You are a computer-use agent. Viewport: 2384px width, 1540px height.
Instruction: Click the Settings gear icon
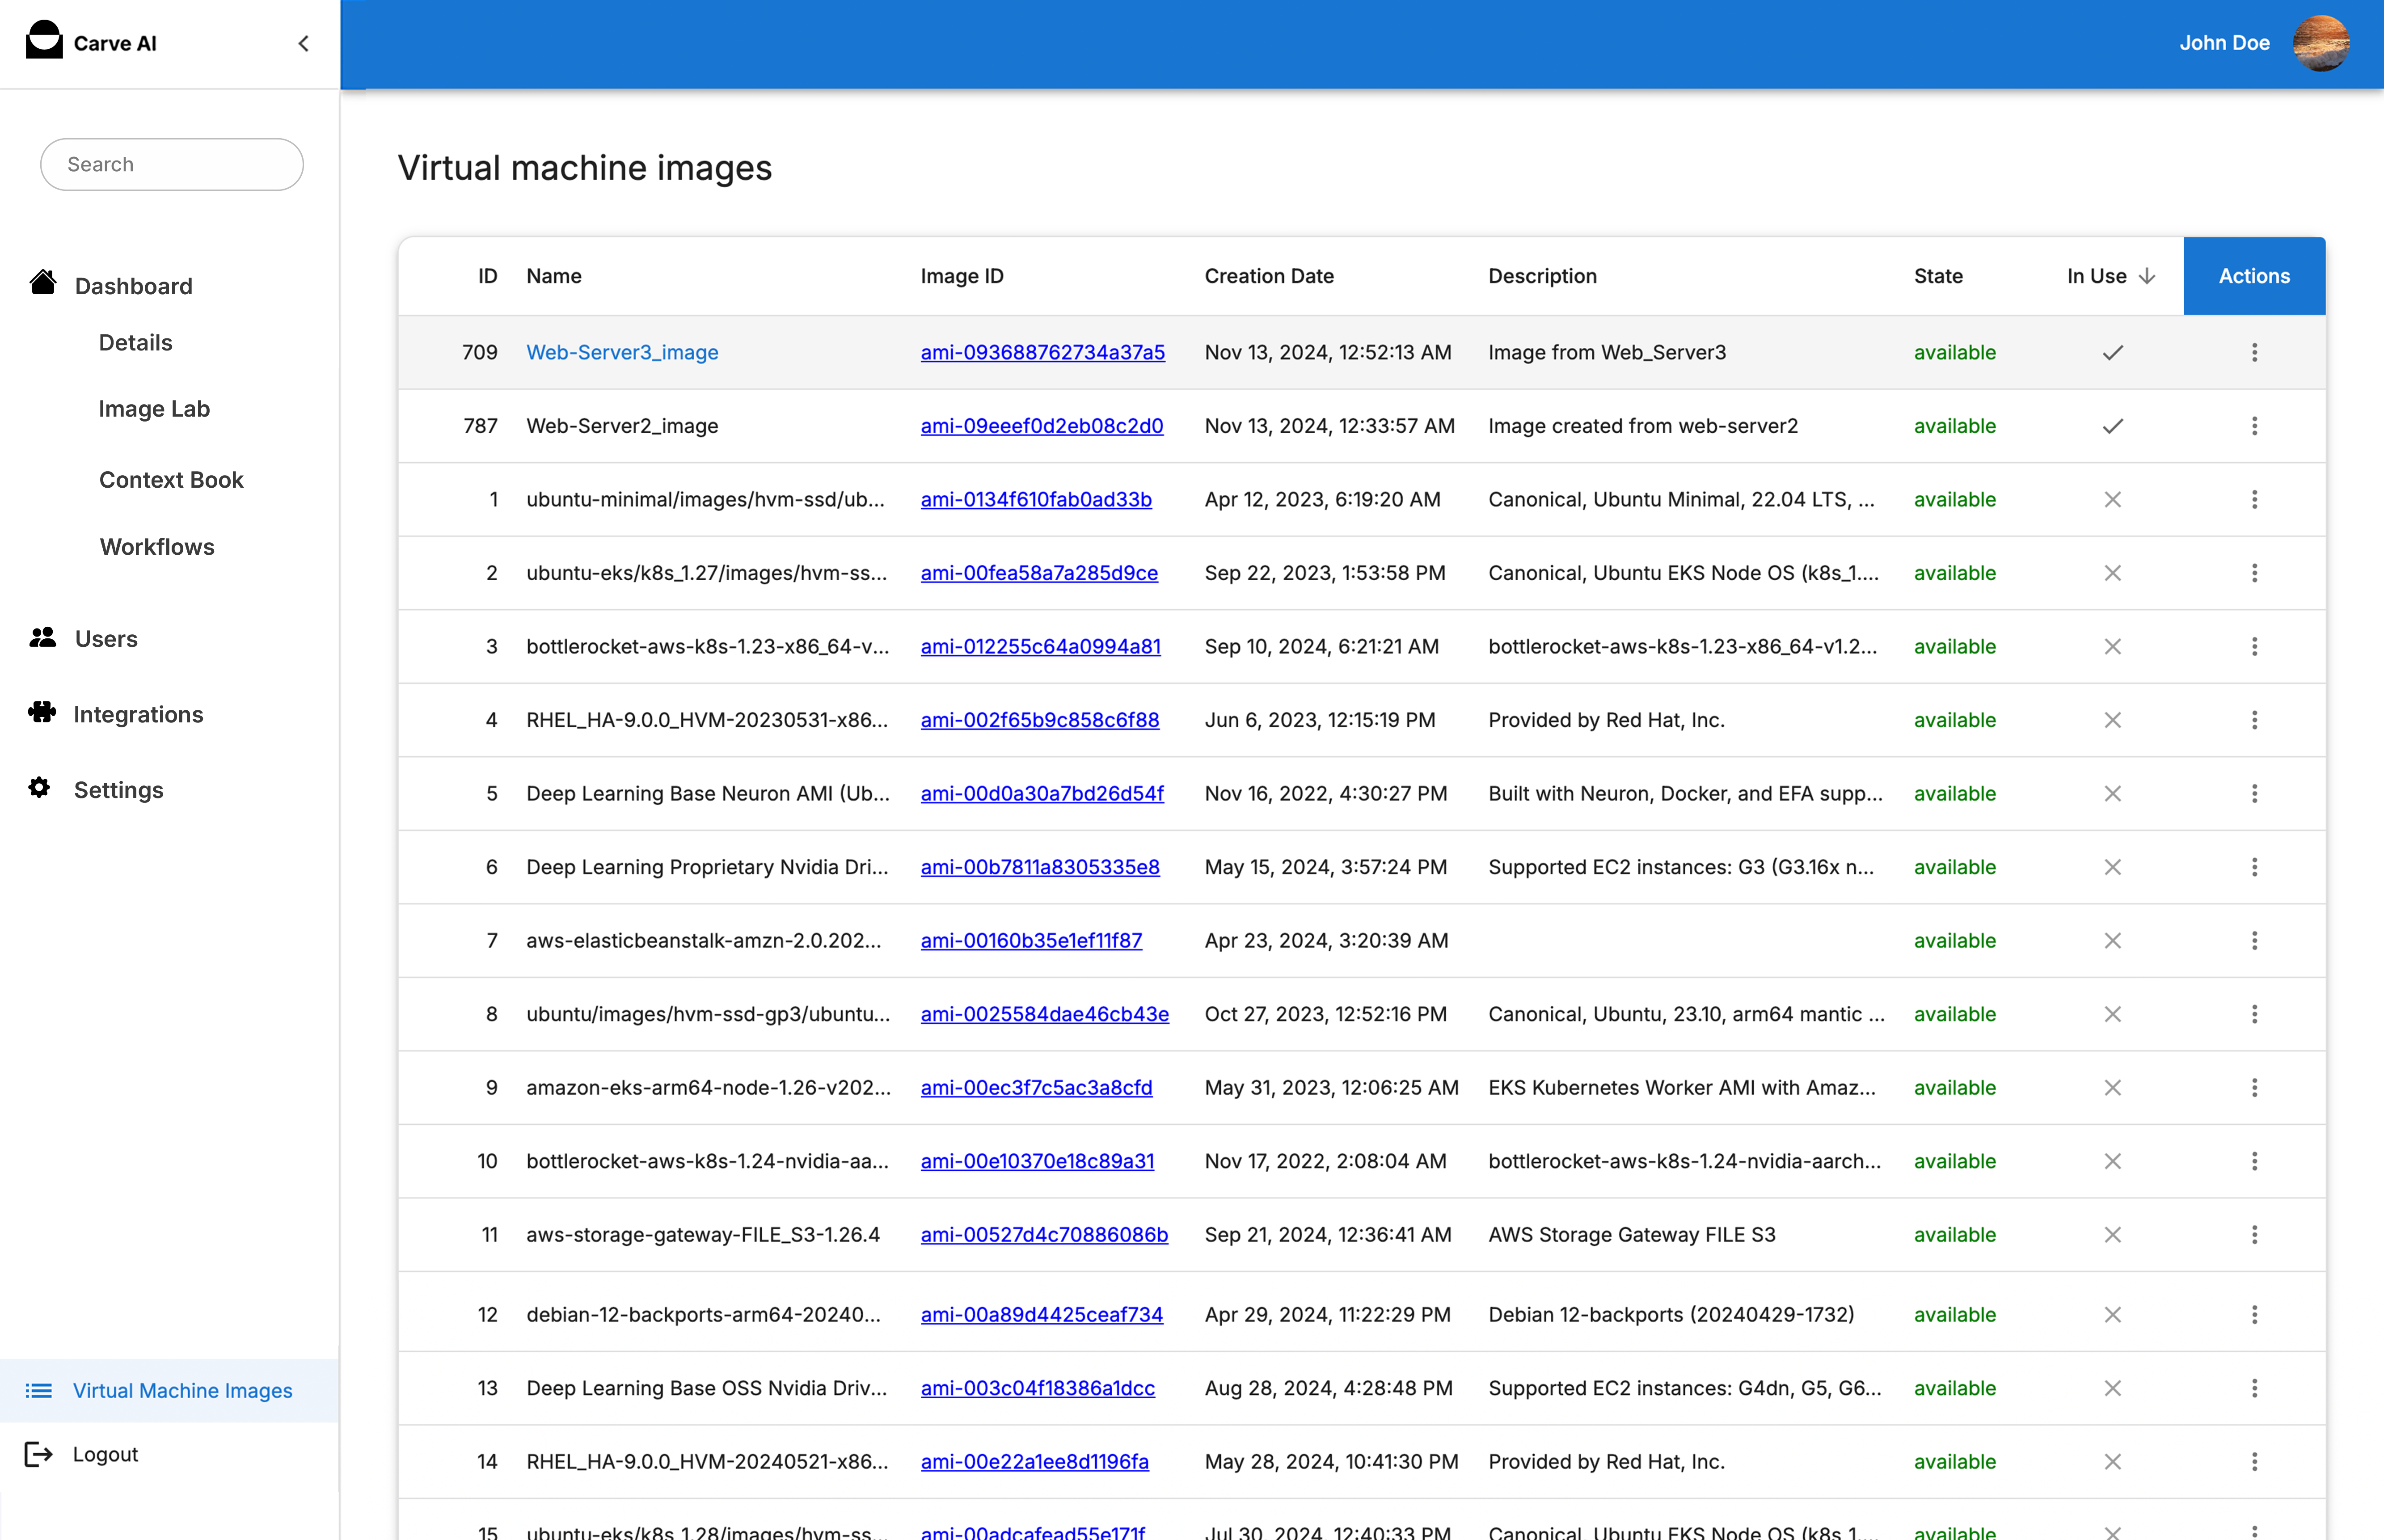coord(39,788)
